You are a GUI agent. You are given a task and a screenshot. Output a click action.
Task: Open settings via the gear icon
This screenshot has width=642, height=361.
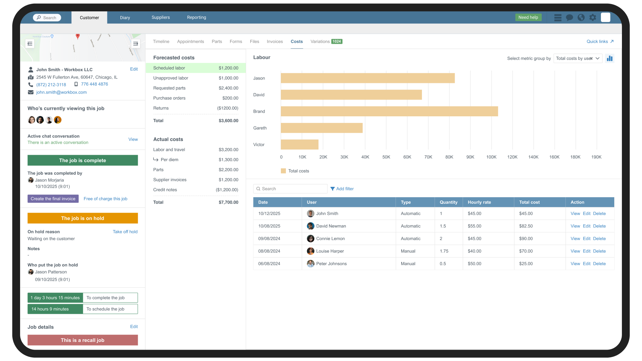point(593,17)
